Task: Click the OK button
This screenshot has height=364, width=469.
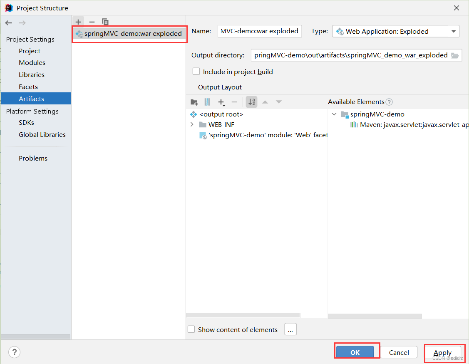Action: point(355,352)
